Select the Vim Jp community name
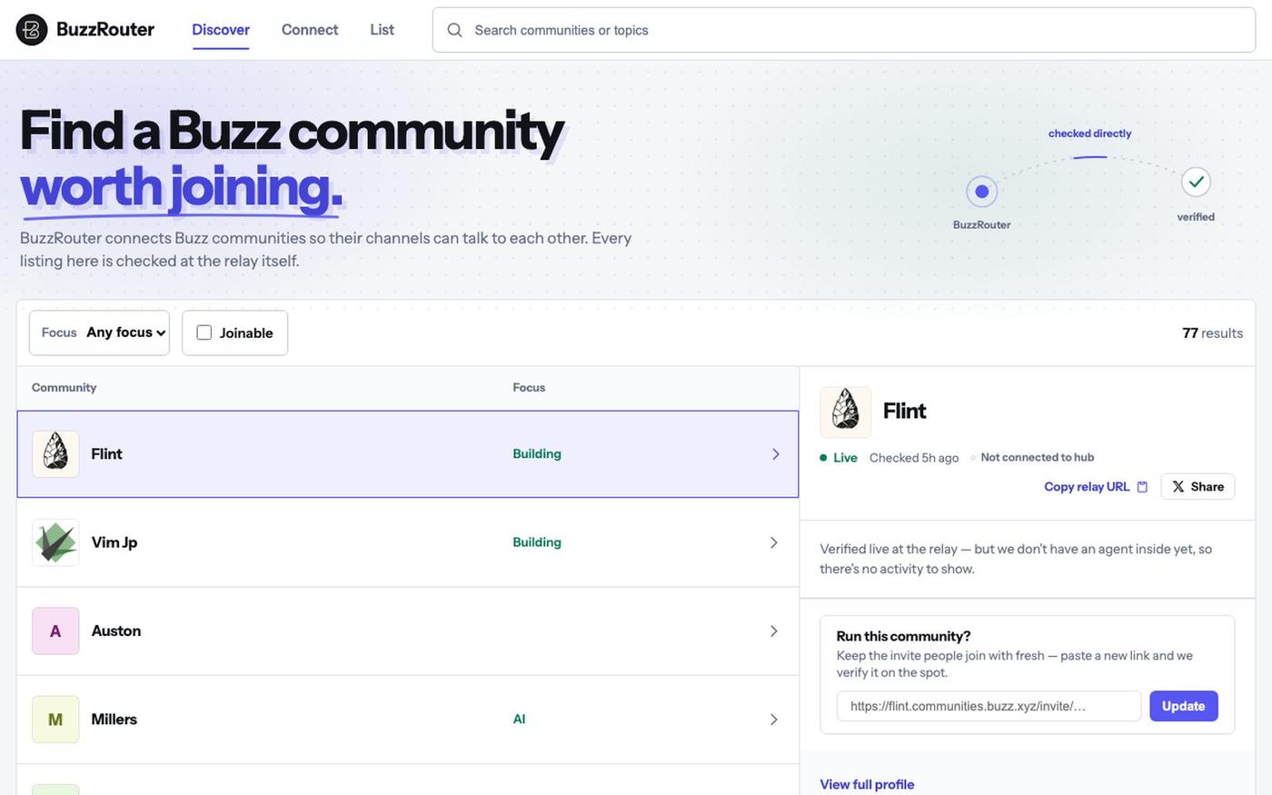The image size is (1272, 795). coord(114,542)
